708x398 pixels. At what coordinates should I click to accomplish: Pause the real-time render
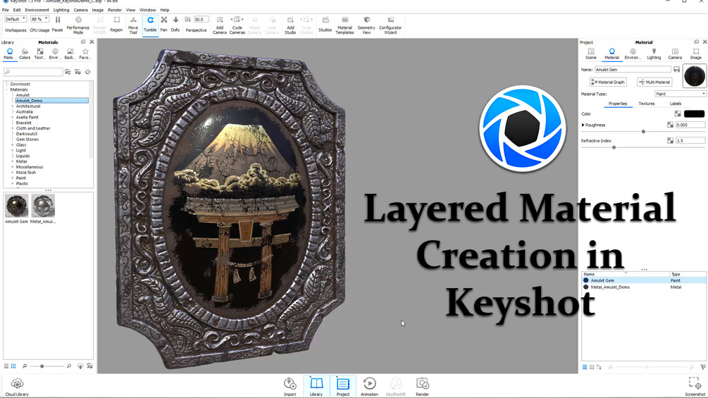pyautogui.click(x=57, y=25)
